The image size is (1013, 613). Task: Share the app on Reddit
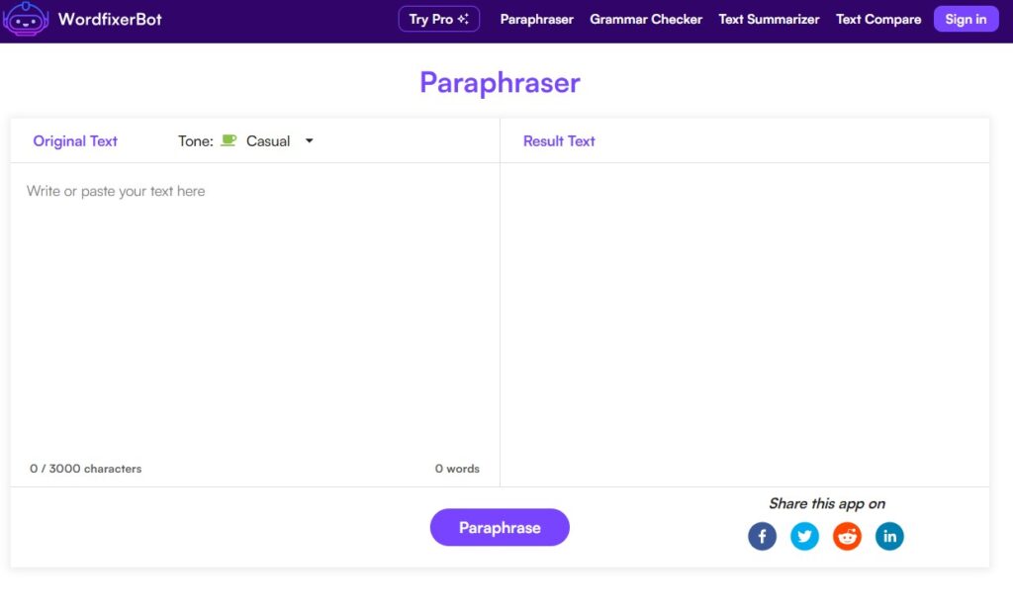point(847,537)
